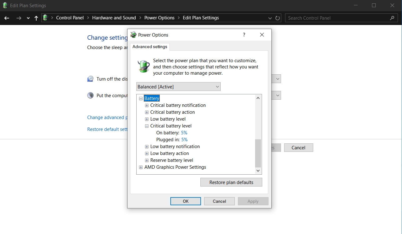This screenshot has height=234, width=402.
Task: Open Power Options breadcrumb
Action: (159, 18)
